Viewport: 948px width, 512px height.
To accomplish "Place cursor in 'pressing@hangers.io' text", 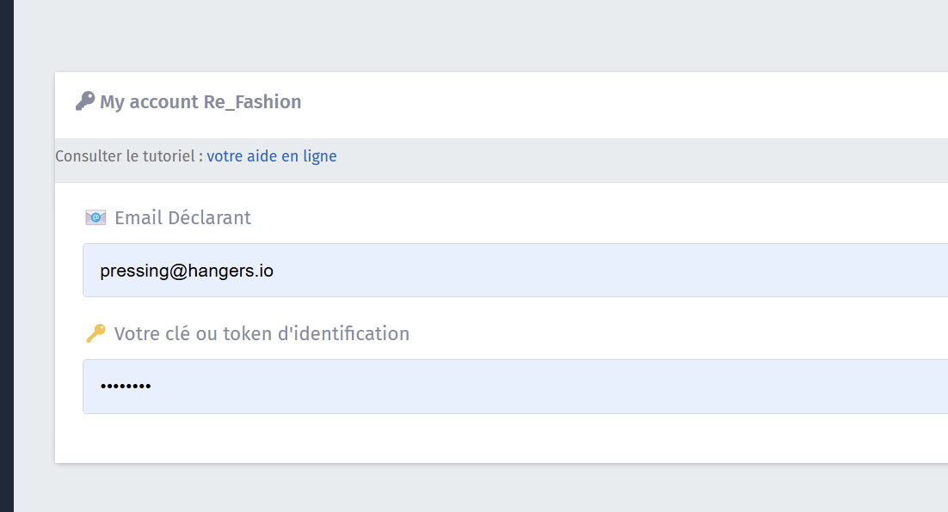I will tap(187, 271).
